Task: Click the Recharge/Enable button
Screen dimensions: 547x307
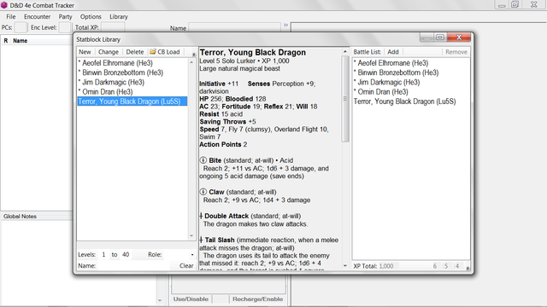Action: pyautogui.click(x=257, y=299)
